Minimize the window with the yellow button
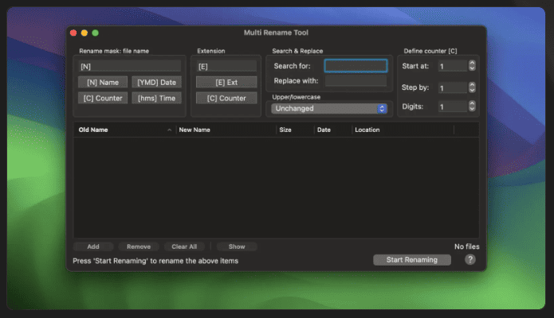The height and width of the screenshot is (318, 554). [84, 33]
